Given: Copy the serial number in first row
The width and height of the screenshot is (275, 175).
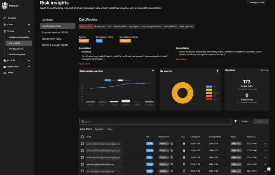Looking at the screenshot, I should 172,144.
